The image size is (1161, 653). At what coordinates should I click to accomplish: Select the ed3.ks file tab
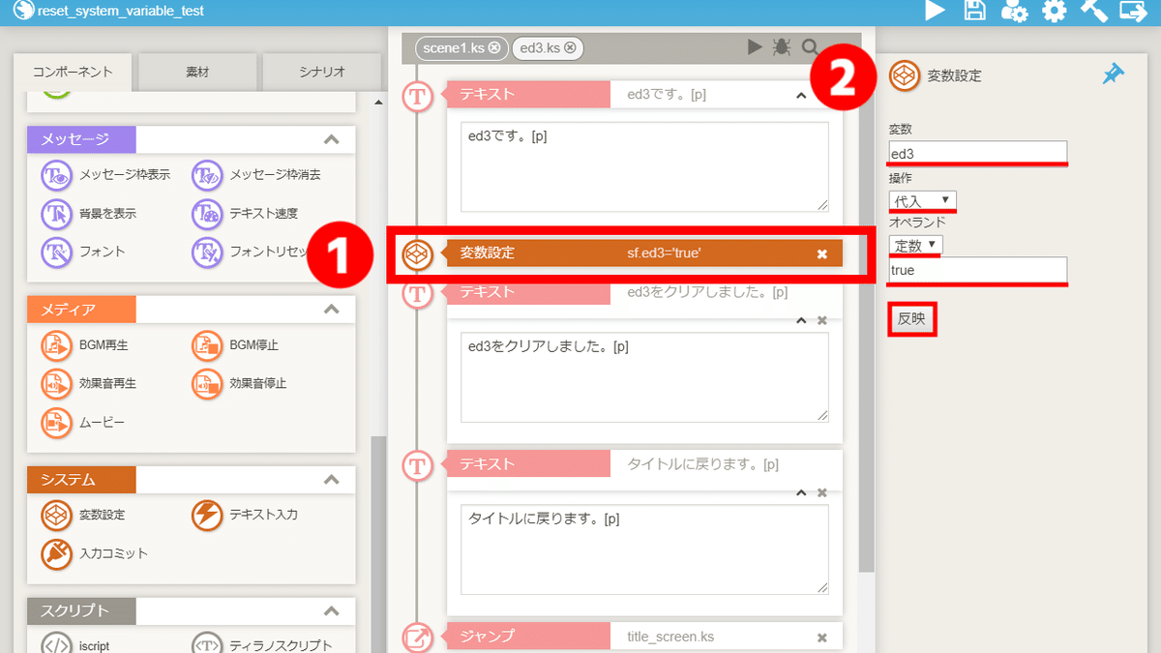pyautogui.click(x=541, y=47)
